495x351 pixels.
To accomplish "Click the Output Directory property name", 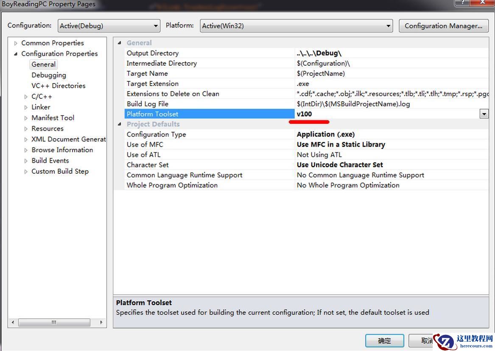I will click(152, 53).
